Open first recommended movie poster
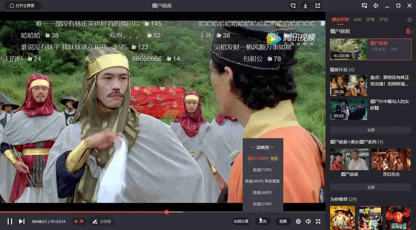 (x=342, y=218)
